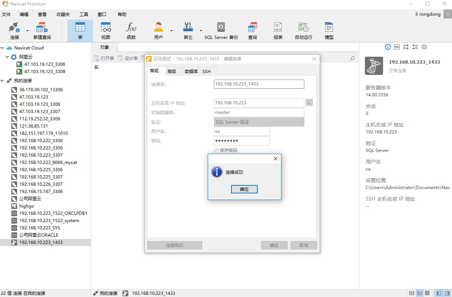Select connection 公司阿里云ORACLE
This screenshot has height=297, width=452.
(x=38, y=235)
